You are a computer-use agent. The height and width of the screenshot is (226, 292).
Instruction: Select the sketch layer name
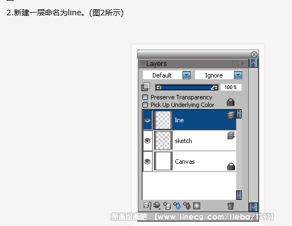click(184, 141)
